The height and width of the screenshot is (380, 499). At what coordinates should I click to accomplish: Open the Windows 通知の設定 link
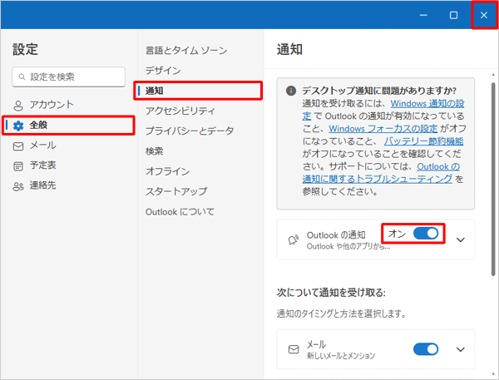click(427, 103)
